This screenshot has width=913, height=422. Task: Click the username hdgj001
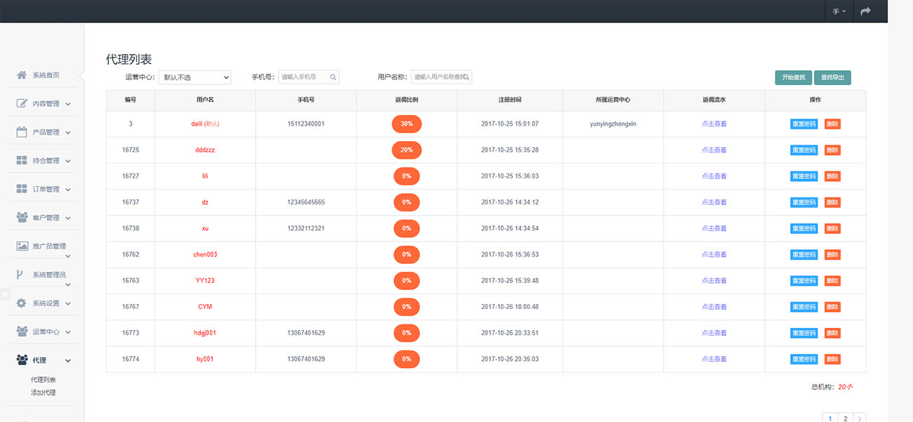[205, 333]
